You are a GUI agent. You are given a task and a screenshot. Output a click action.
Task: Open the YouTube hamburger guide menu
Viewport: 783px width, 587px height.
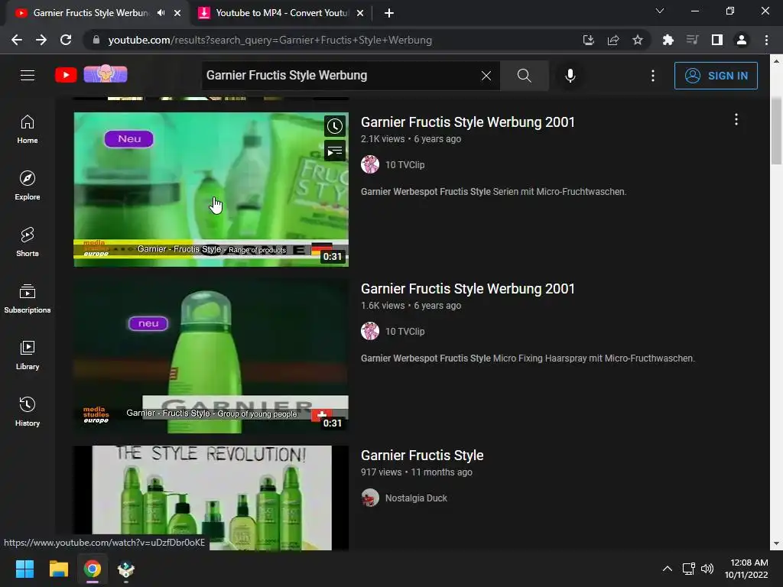tap(28, 76)
